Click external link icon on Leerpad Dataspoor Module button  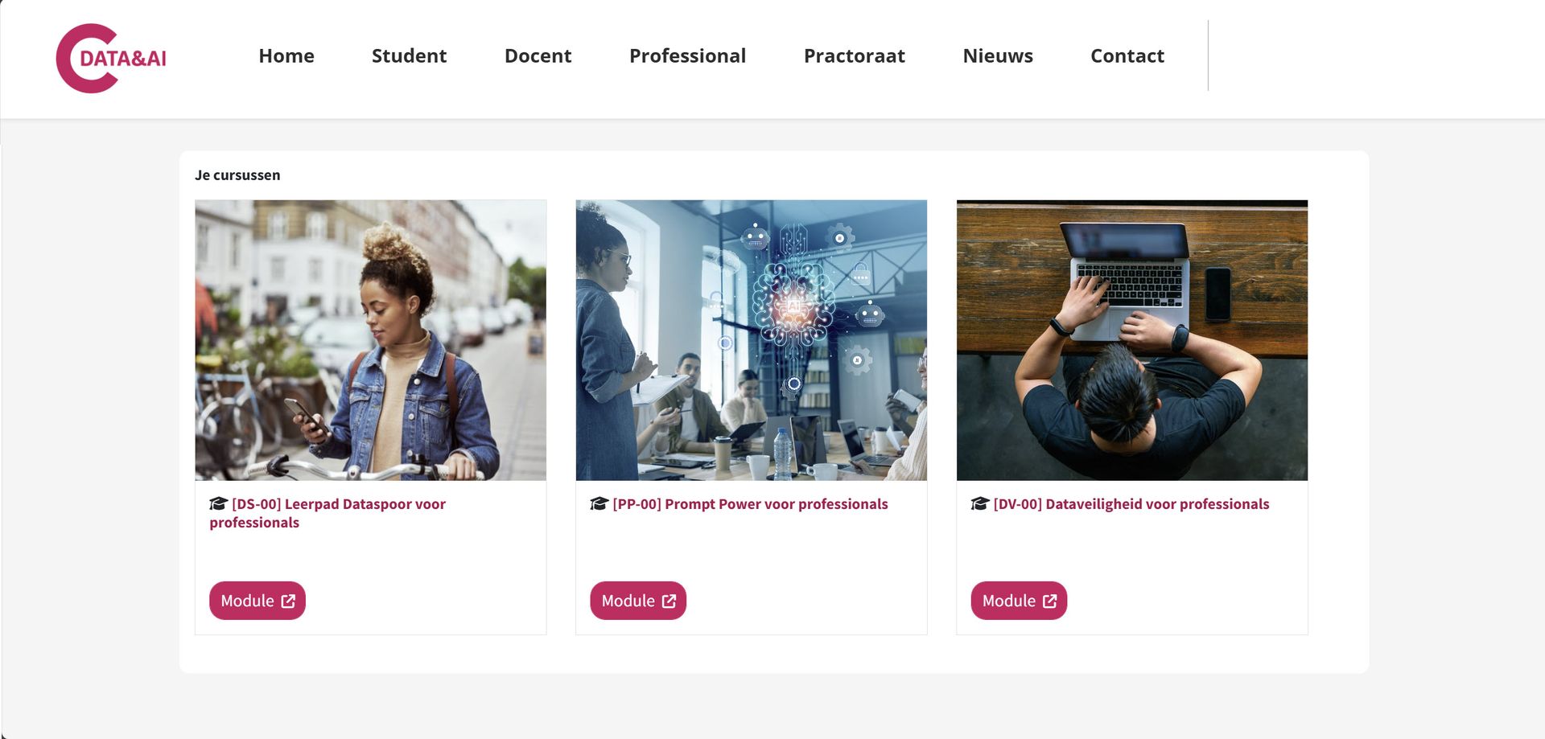pyautogui.click(x=288, y=601)
